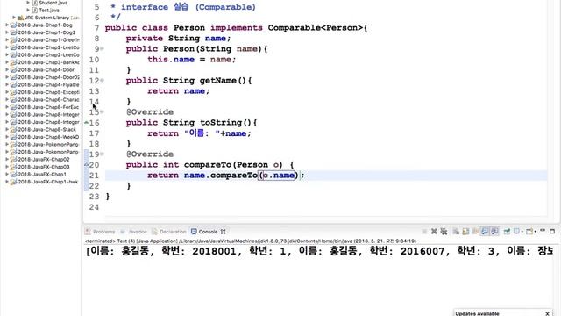Select the 2018-Java-Chap1-Greetin project
Screen dimensions: 561x316
(49, 40)
